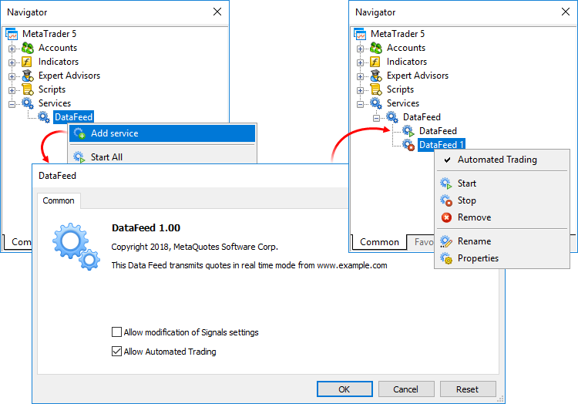Select Rename from the context menu
This screenshot has height=404, width=578.
[x=474, y=241]
